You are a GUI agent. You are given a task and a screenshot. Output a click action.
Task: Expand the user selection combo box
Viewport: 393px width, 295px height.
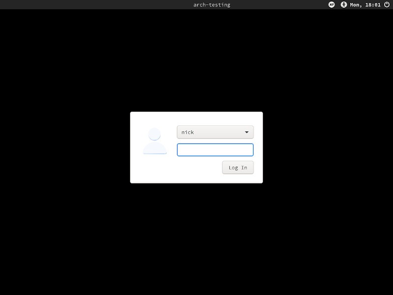point(215,132)
